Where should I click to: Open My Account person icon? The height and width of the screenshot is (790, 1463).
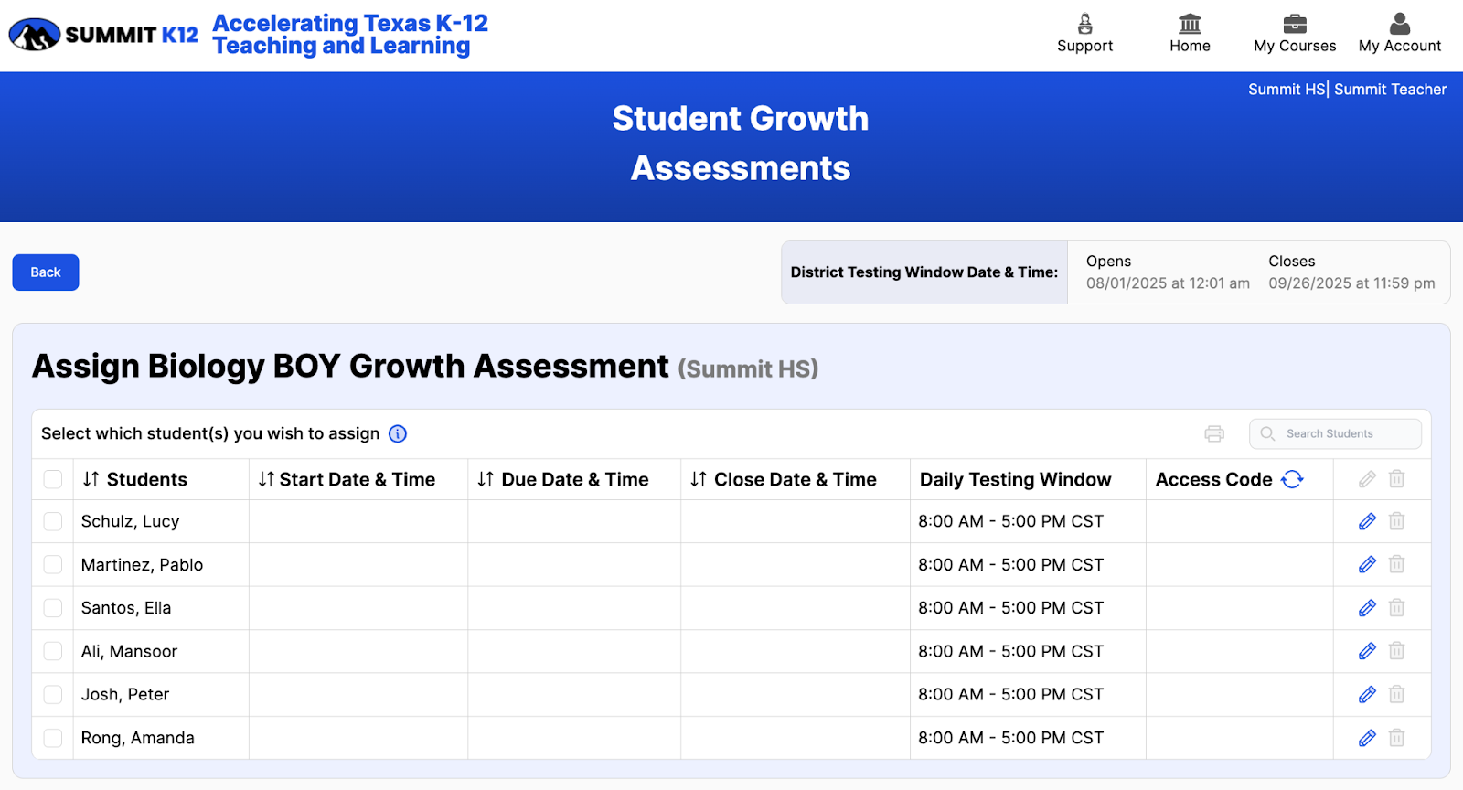click(1400, 24)
